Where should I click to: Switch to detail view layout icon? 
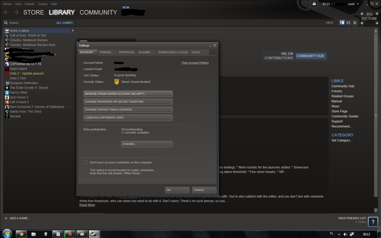[x=342, y=23]
